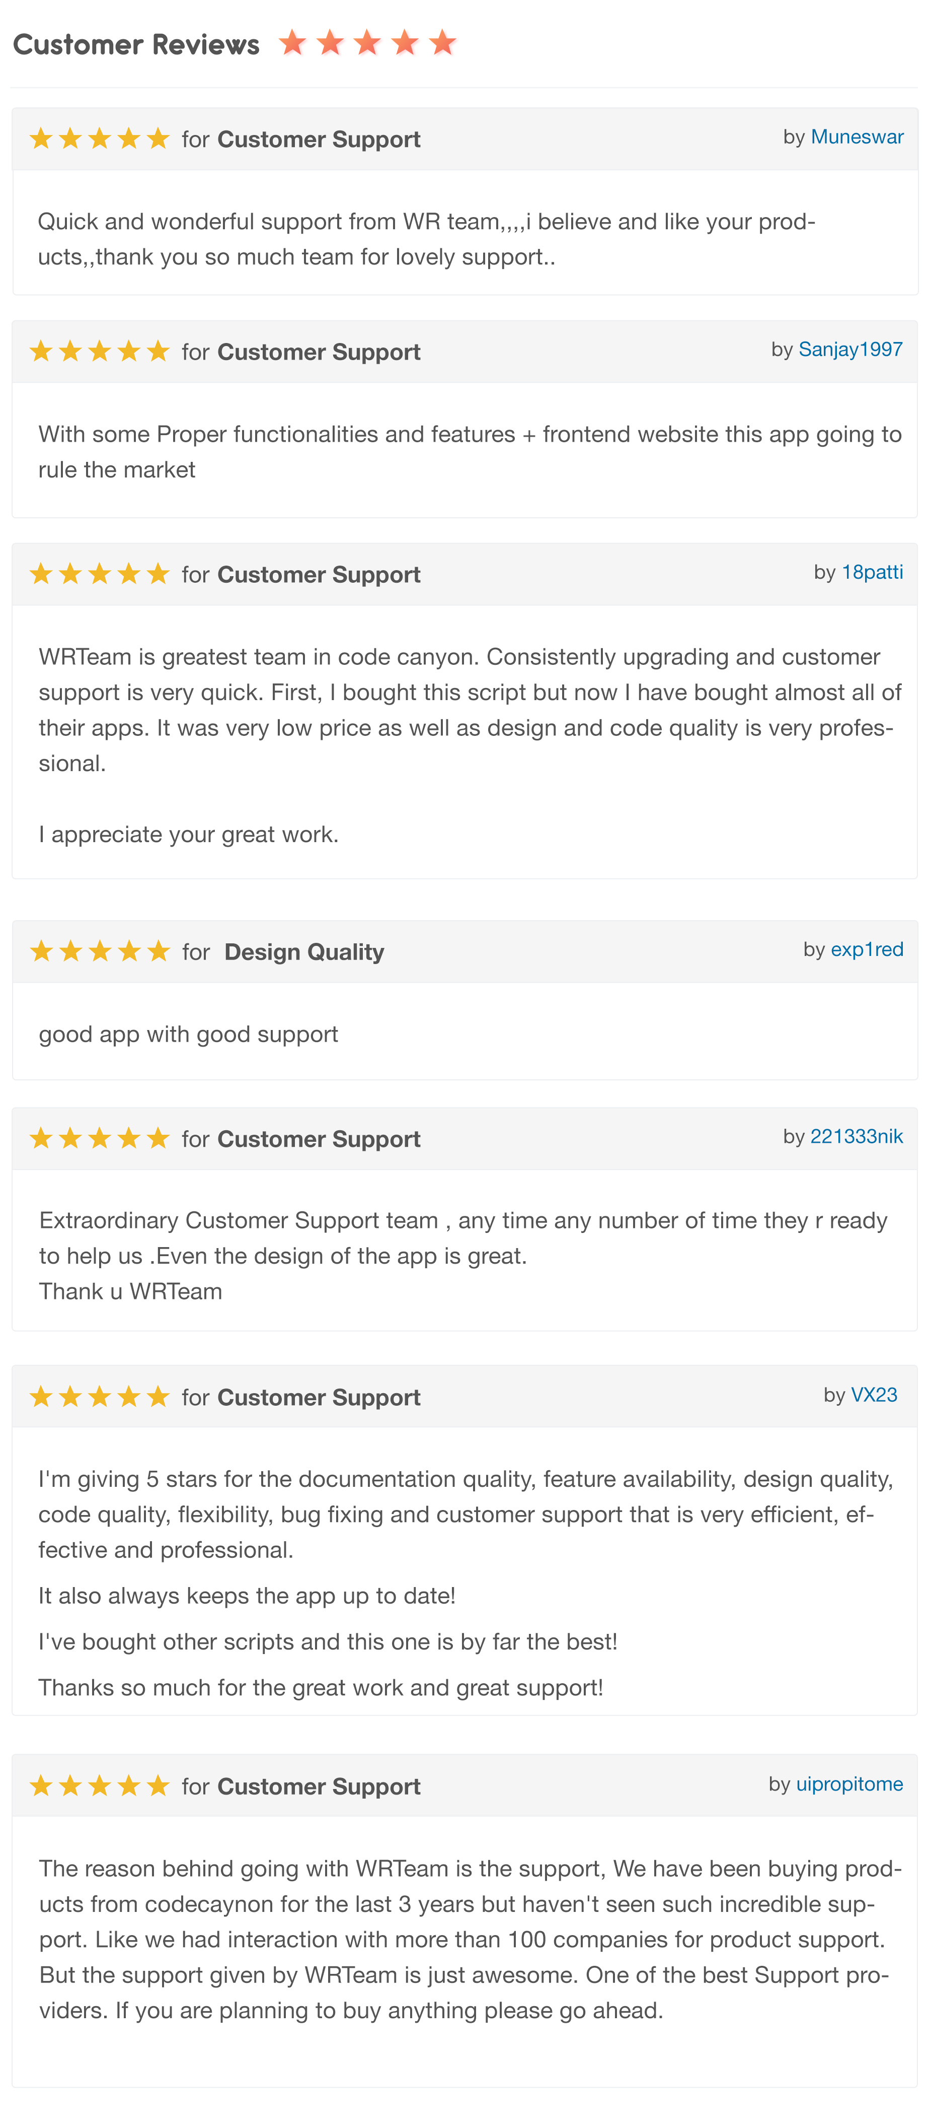
Task: Click the orange overall rating stars
Action: pyautogui.click(x=367, y=42)
